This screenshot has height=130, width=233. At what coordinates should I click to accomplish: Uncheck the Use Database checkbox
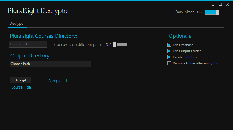[x=169, y=45]
